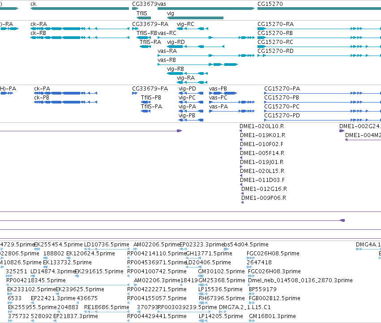Viewport: 381px width, 323px height.
Task: Click EST LD20406.5prime label
Action: click(x=208, y=263)
